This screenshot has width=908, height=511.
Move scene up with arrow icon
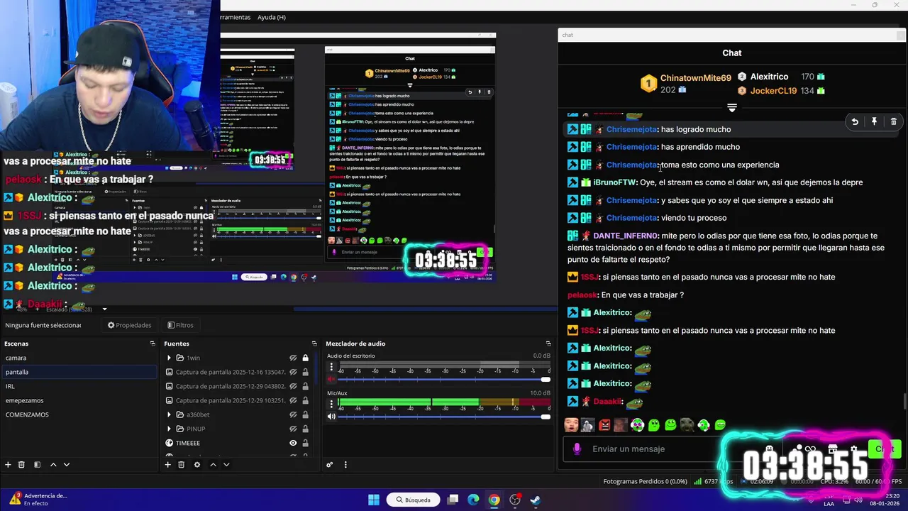[x=53, y=465]
